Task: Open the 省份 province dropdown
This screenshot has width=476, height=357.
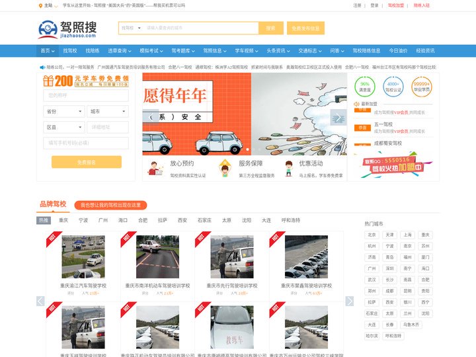Action: [63, 112]
